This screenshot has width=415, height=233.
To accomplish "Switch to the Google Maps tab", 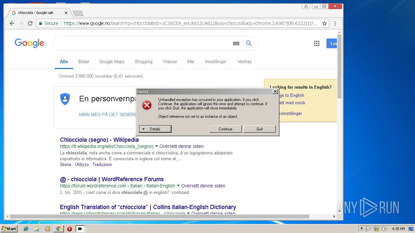I will (112, 61).
